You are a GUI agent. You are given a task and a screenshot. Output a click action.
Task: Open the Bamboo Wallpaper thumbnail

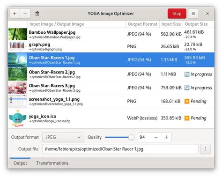tap(18, 34)
